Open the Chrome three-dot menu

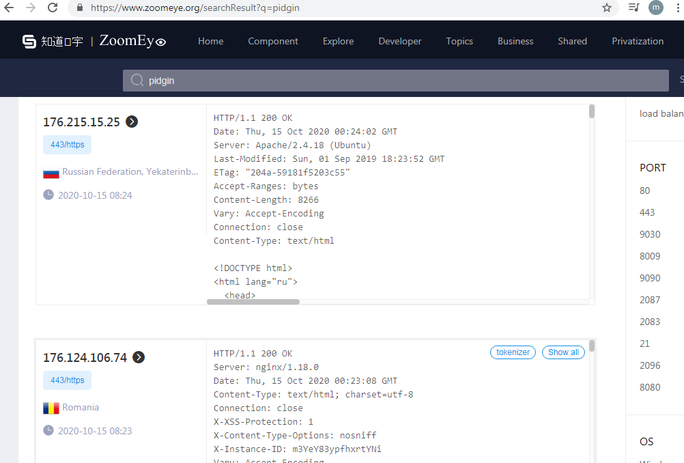[677, 8]
